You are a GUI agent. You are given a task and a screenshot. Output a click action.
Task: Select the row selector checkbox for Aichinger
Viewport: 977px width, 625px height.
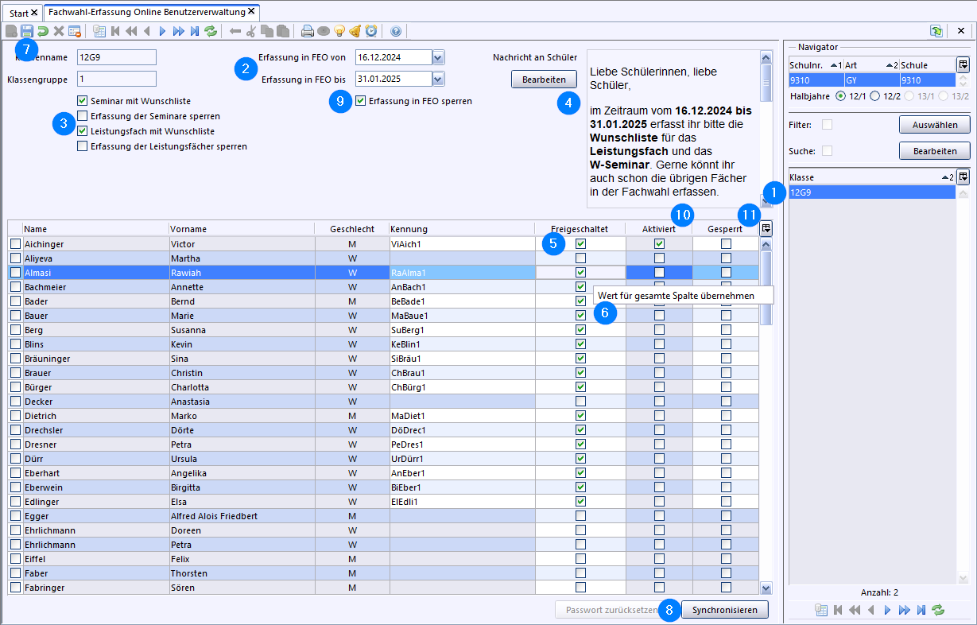pos(15,244)
